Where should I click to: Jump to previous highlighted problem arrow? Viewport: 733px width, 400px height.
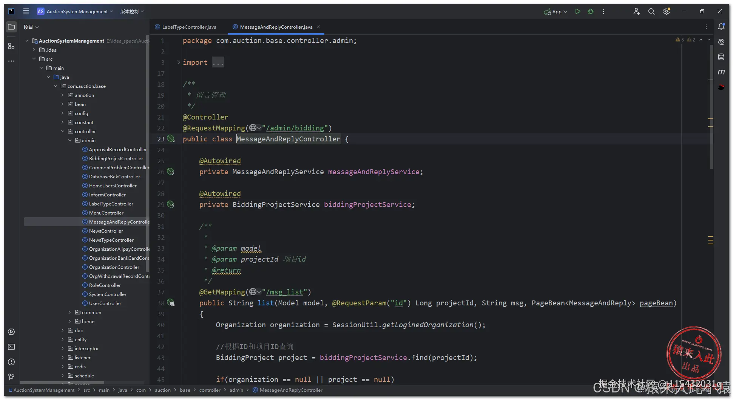click(x=701, y=40)
